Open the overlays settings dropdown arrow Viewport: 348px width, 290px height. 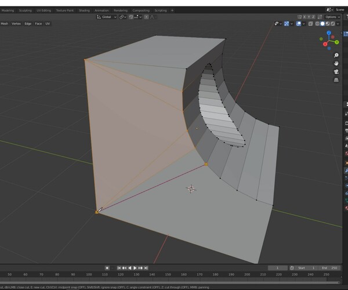click(303, 24)
